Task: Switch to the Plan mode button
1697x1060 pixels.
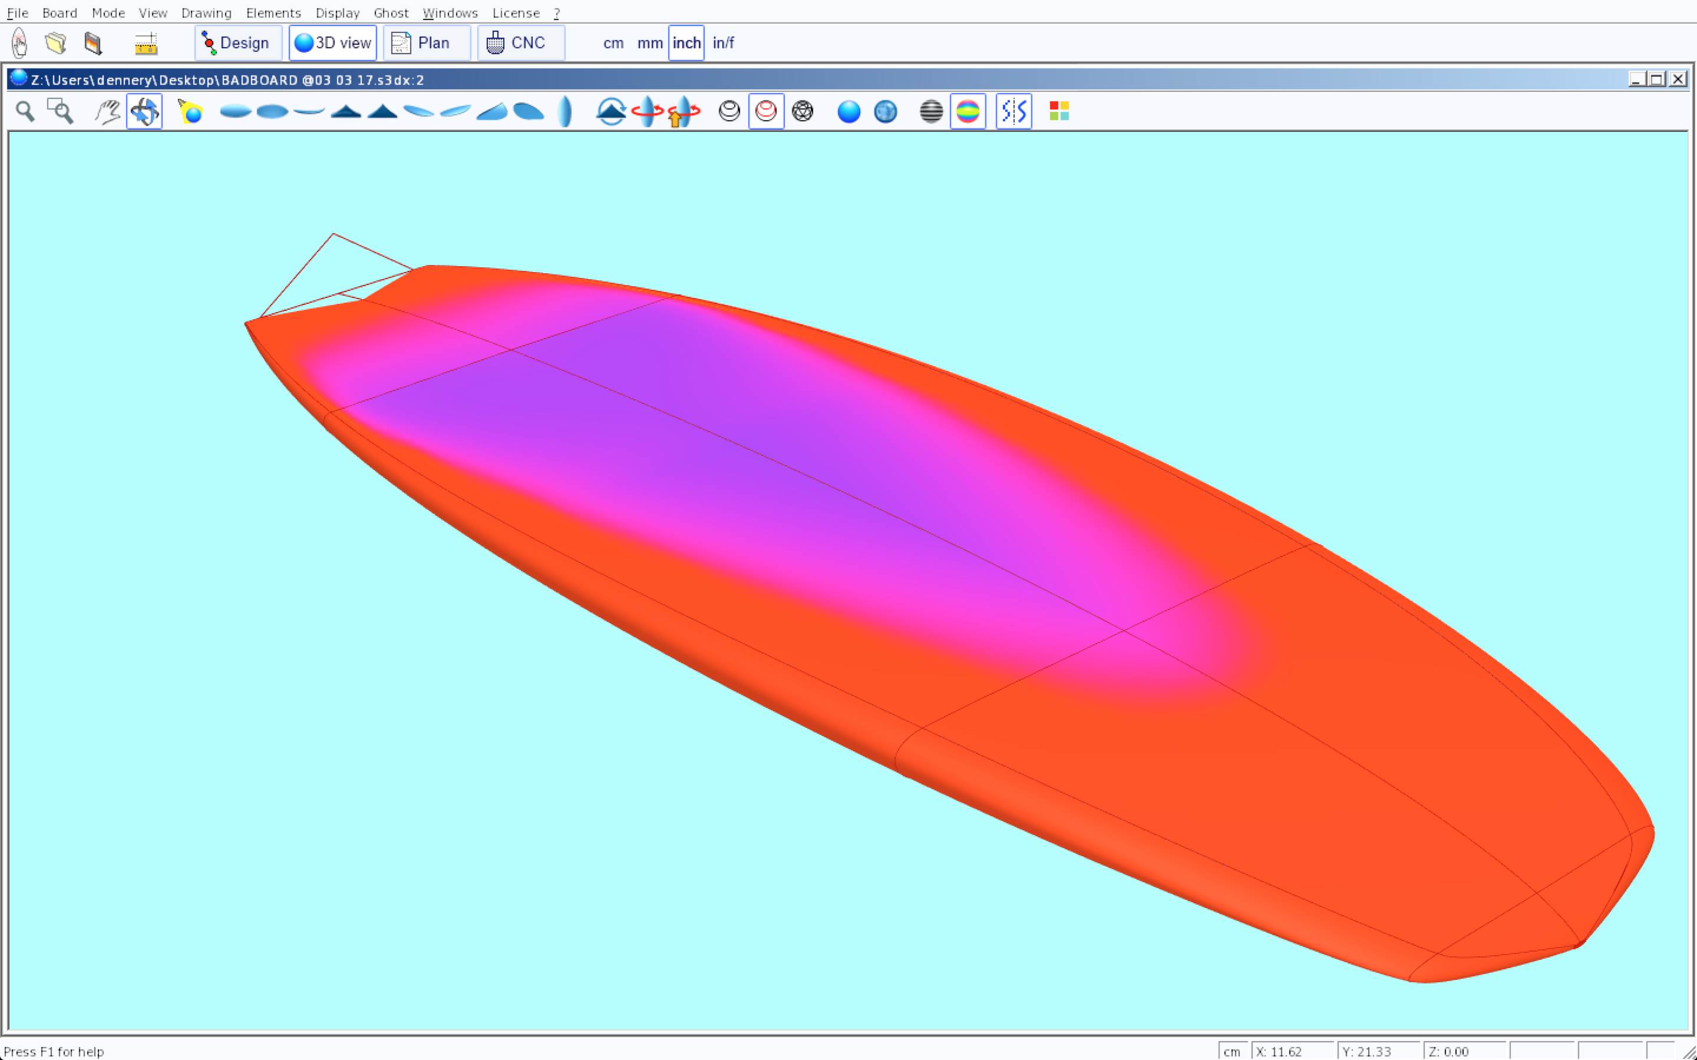Action: click(427, 44)
